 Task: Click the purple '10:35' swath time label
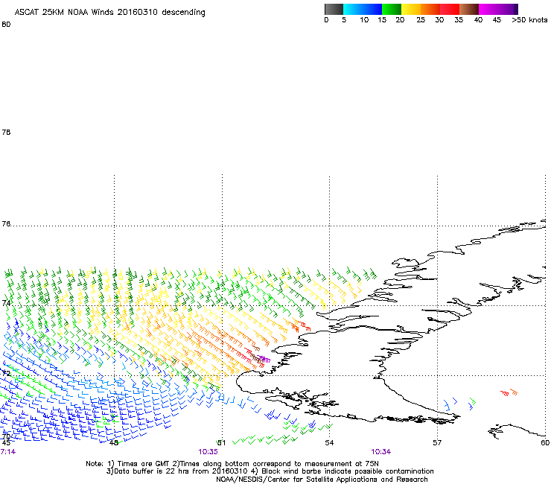click(208, 452)
